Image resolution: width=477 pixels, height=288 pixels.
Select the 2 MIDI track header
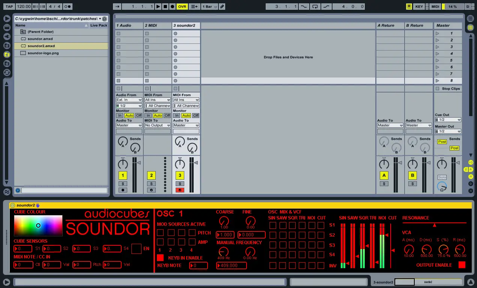pyautogui.click(x=158, y=25)
